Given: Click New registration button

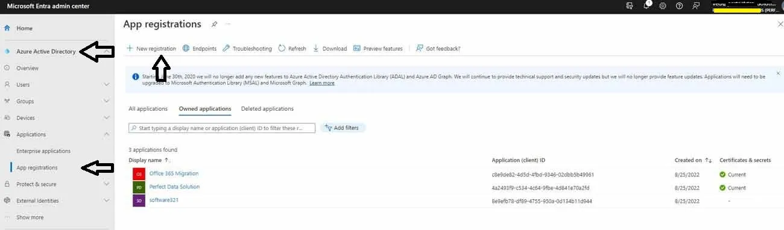Looking at the screenshot, I should pyautogui.click(x=151, y=48).
